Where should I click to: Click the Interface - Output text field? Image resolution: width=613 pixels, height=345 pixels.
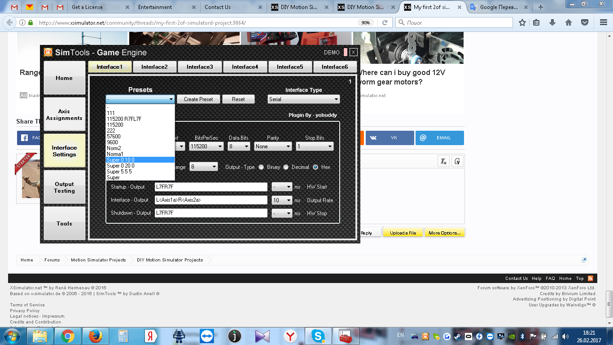211,200
